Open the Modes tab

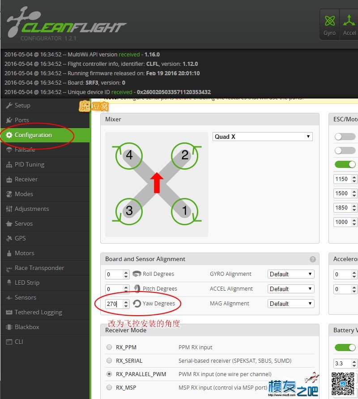pyautogui.click(x=45, y=194)
